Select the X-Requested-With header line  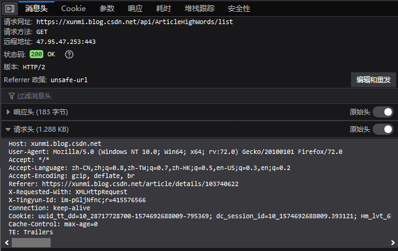point(68,192)
